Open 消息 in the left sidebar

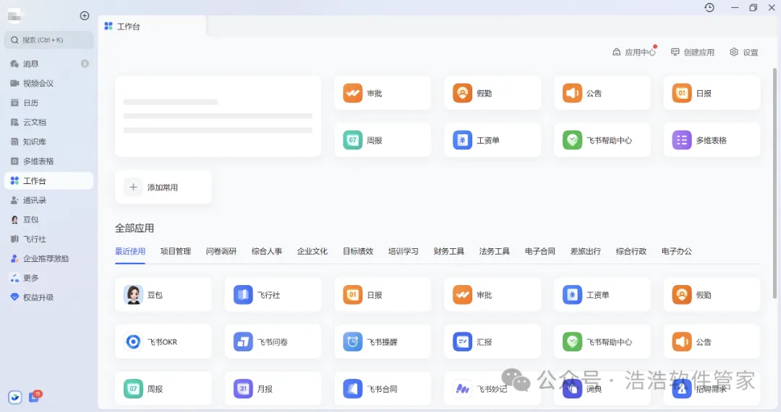tap(49, 63)
